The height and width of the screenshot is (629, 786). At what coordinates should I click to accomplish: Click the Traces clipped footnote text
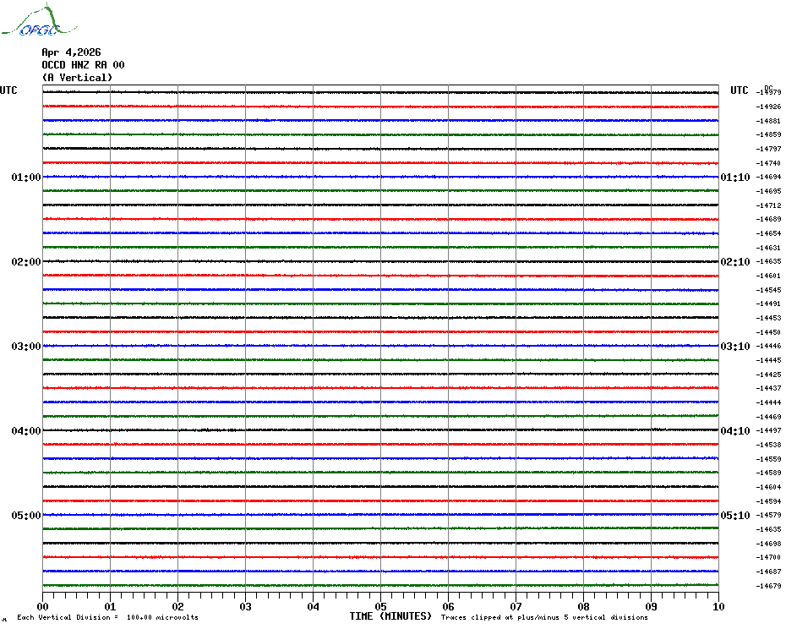point(544,617)
